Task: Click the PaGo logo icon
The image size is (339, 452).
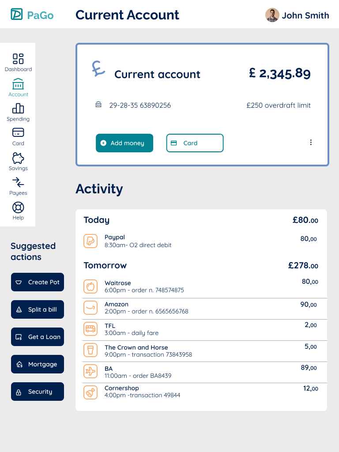Action: pos(17,15)
